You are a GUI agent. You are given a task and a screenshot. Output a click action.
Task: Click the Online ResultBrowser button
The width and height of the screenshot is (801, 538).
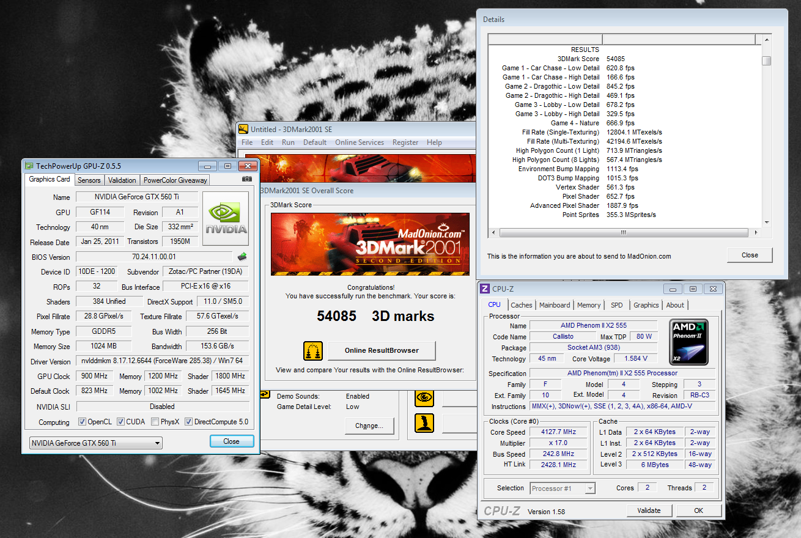tap(382, 351)
